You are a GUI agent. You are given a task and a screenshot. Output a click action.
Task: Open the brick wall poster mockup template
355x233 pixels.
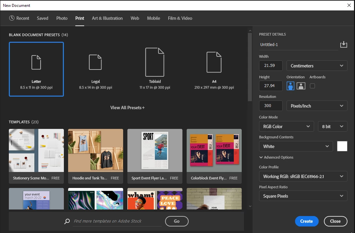pos(214,199)
